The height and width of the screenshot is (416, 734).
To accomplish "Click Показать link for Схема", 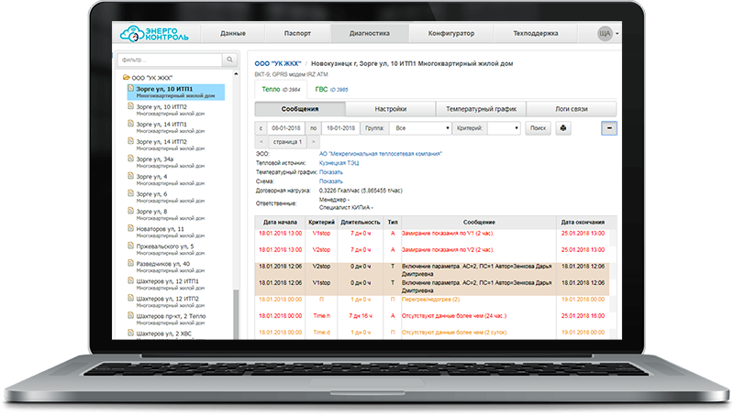I will [x=331, y=181].
